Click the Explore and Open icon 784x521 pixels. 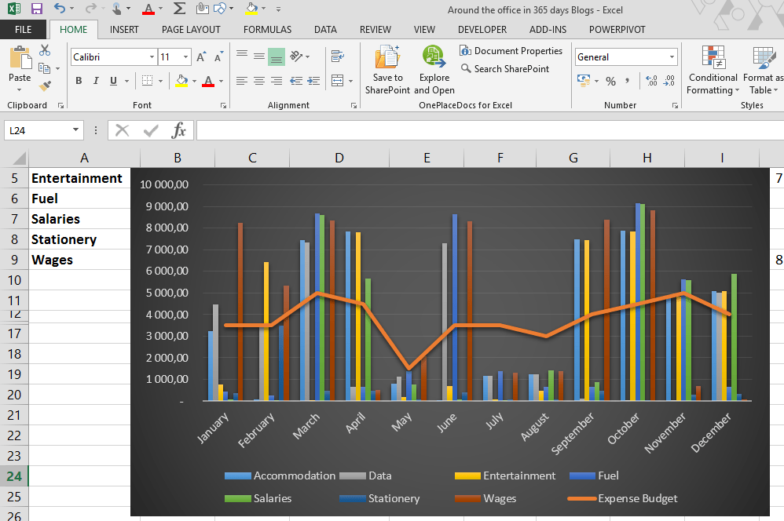click(434, 57)
